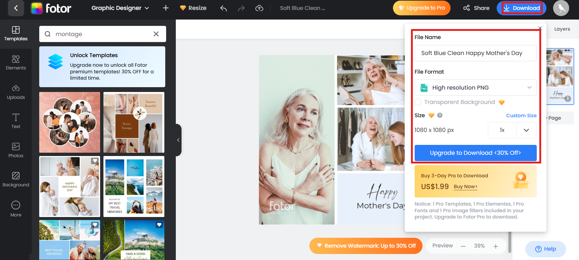Switch to the Layers tab
The height and width of the screenshot is (260, 579).
562,29
